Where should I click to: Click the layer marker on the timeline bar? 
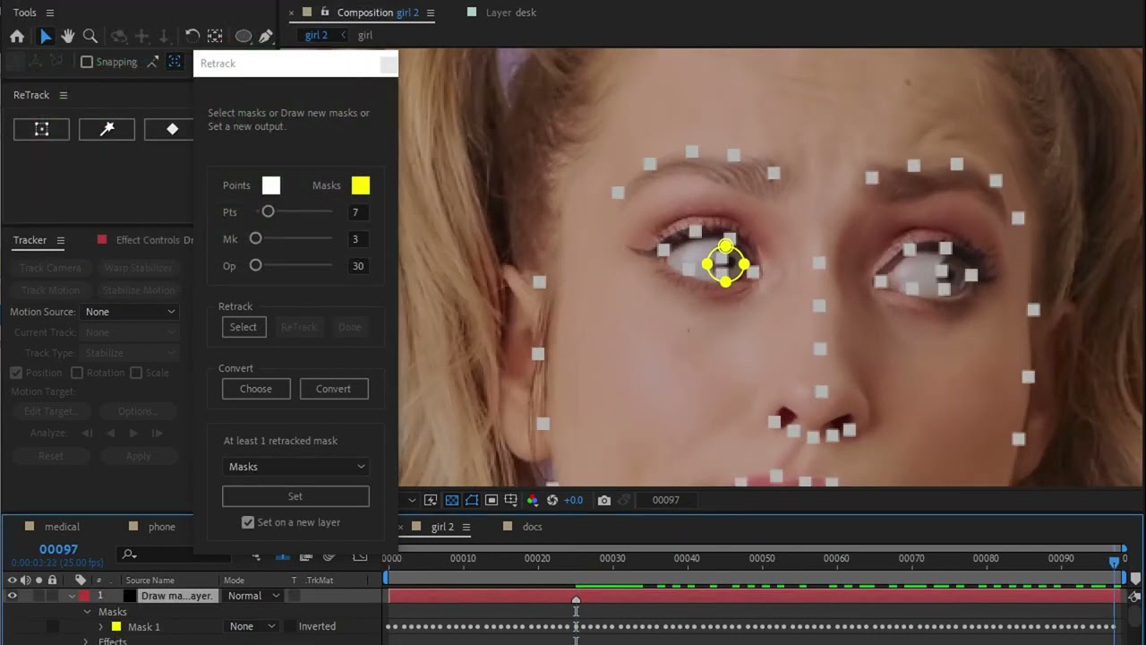[x=576, y=599]
